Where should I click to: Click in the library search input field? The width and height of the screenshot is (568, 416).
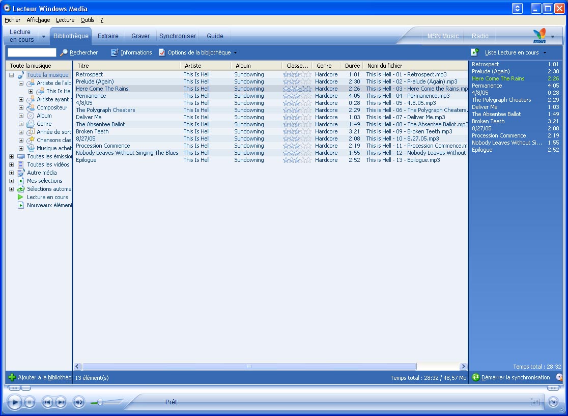pos(32,52)
